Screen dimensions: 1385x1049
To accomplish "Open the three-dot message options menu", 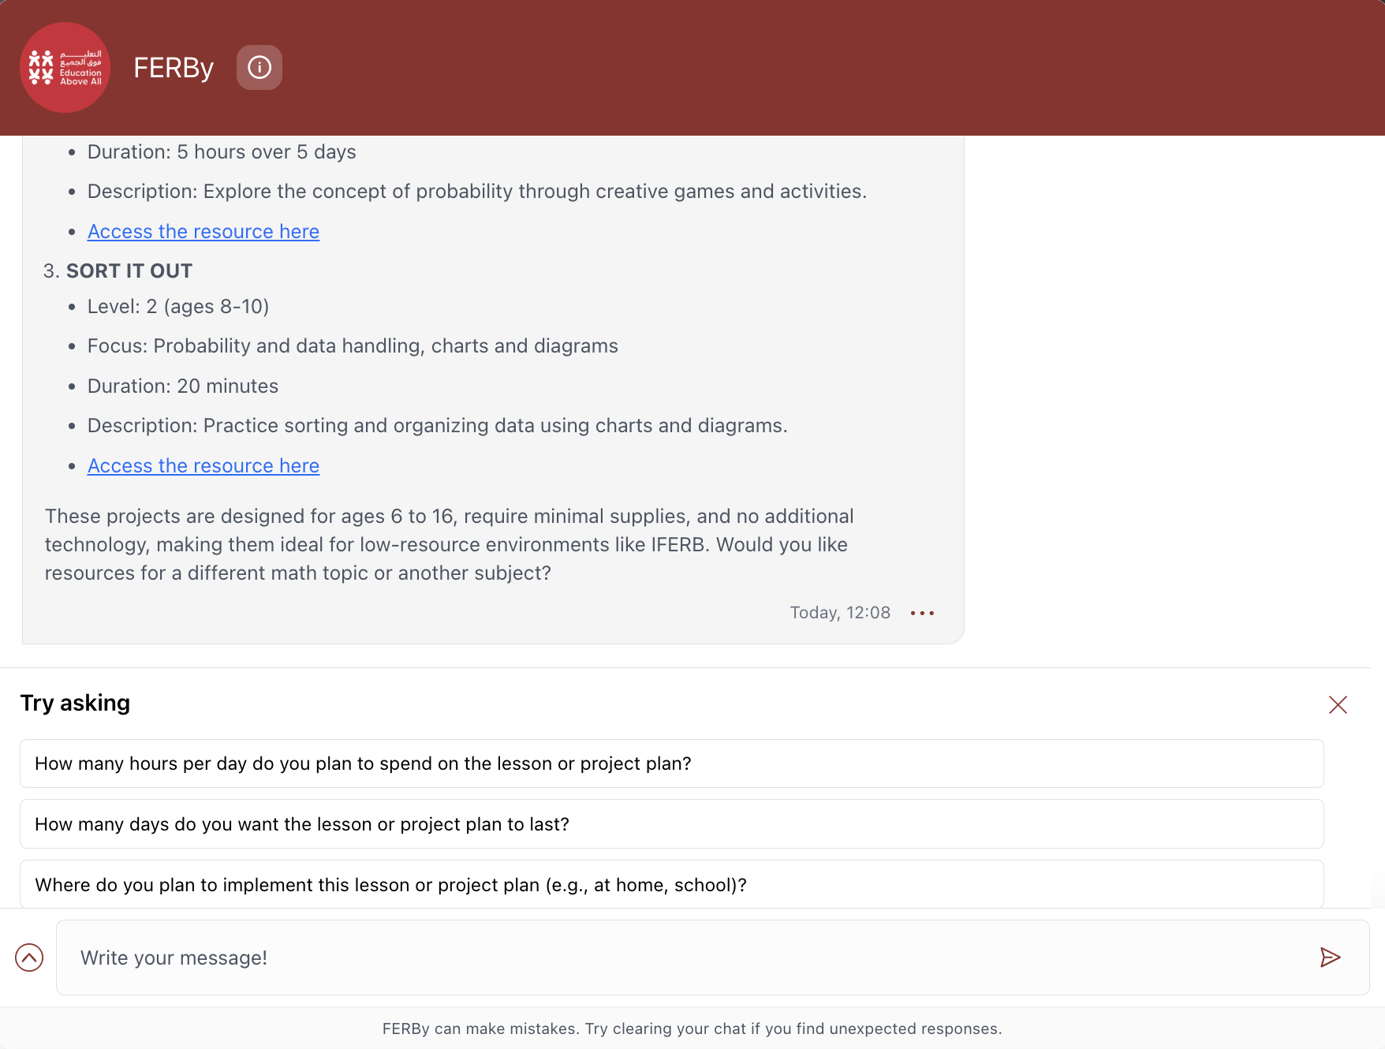I will (x=922, y=613).
